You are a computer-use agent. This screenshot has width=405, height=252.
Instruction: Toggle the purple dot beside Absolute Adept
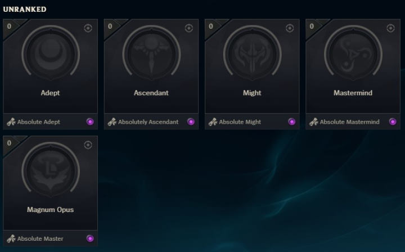coord(90,121)
